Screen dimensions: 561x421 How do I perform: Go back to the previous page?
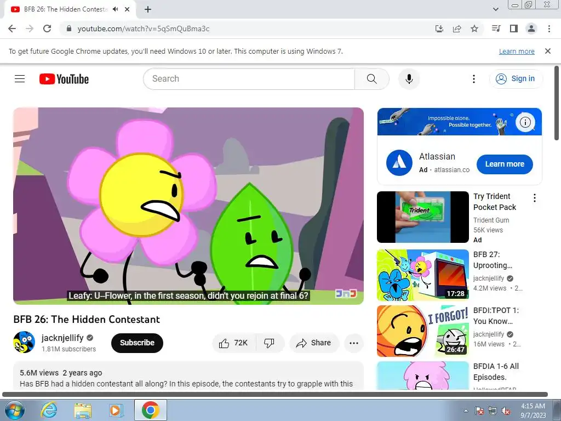(x=12, y=29)
